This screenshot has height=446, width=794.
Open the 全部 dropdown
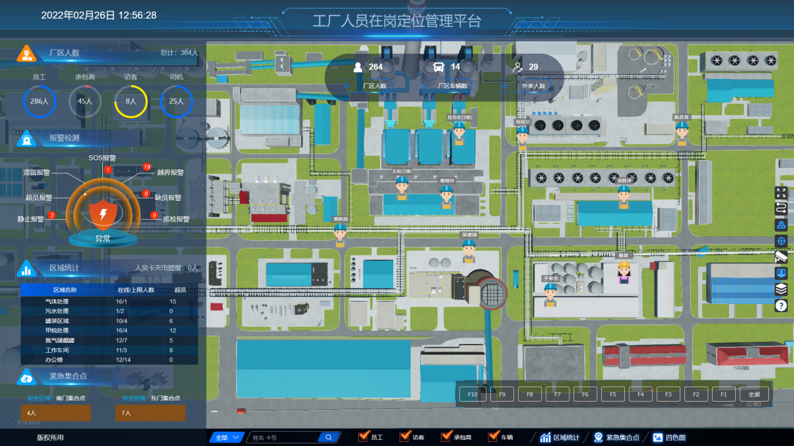pyautogui.click(x=227, y=437)
